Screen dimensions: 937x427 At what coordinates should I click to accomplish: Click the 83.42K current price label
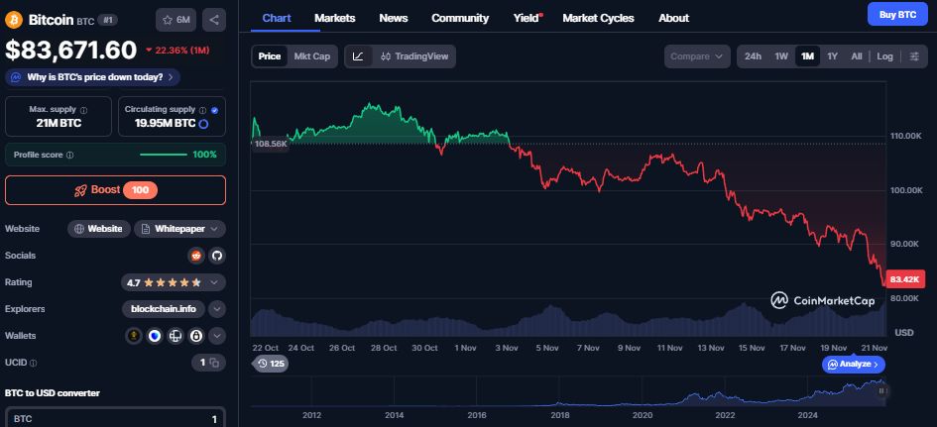pos(904,279)
